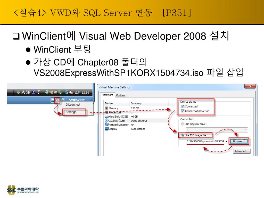Screen dimensions: 264x198
Task: Click the 'Auto detect' display summary value
Action: [138, 129]
